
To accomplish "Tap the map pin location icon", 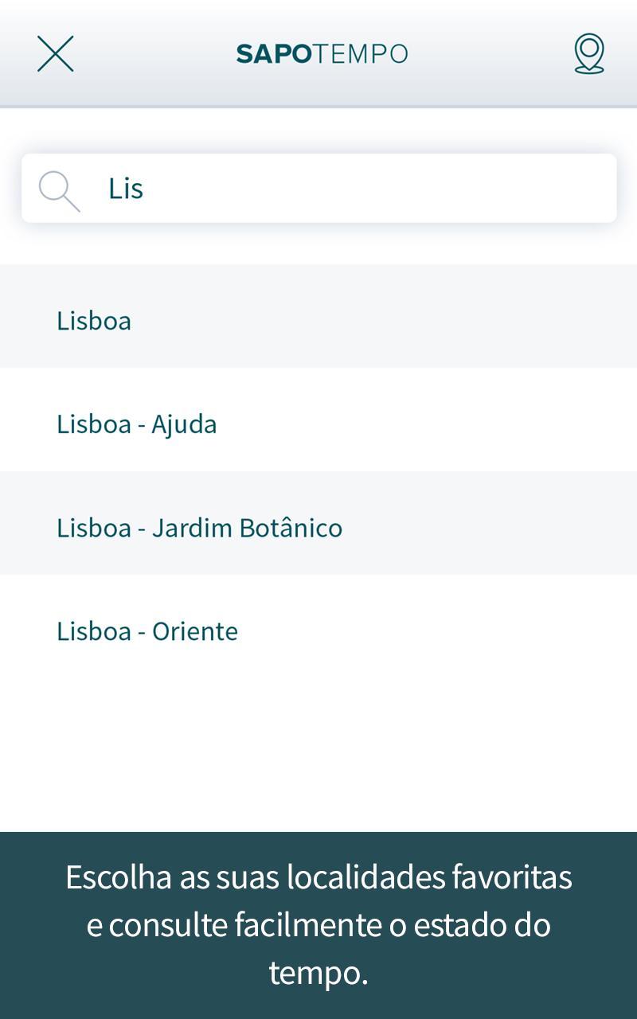I will click(589, 53).
